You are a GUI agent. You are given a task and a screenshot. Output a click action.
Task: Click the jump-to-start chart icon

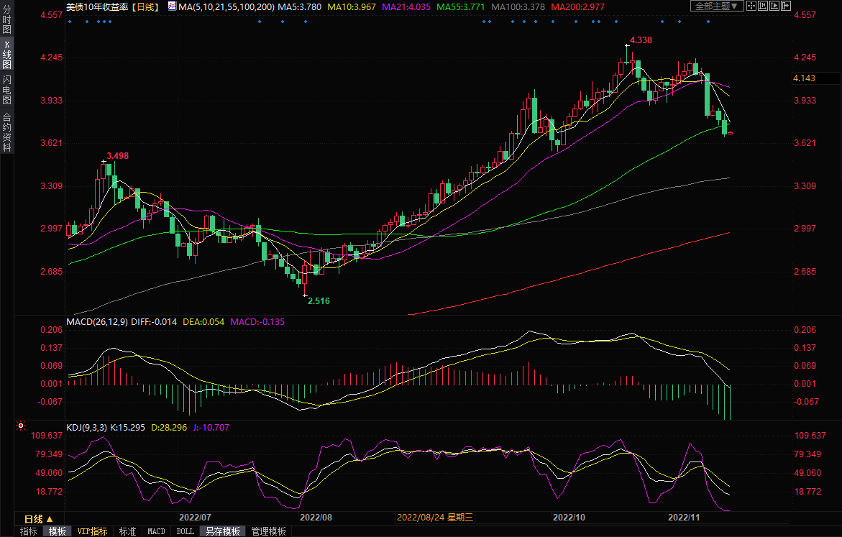pos(764,6)
